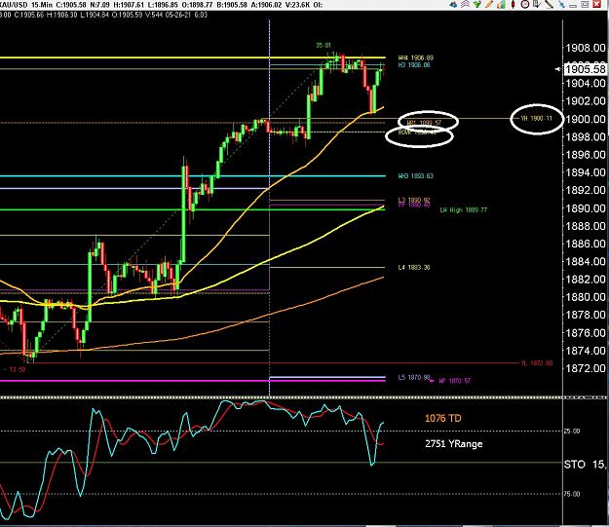Click the 15.Min timeframe label
The image size is (609, 527).
click(x=42, y=5)
